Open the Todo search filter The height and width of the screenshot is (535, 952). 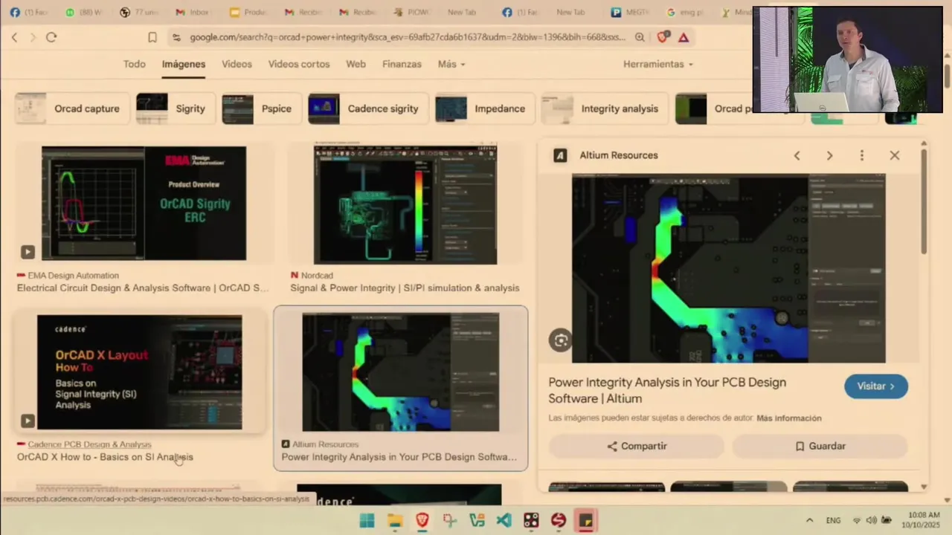click(x=135, y=64)
